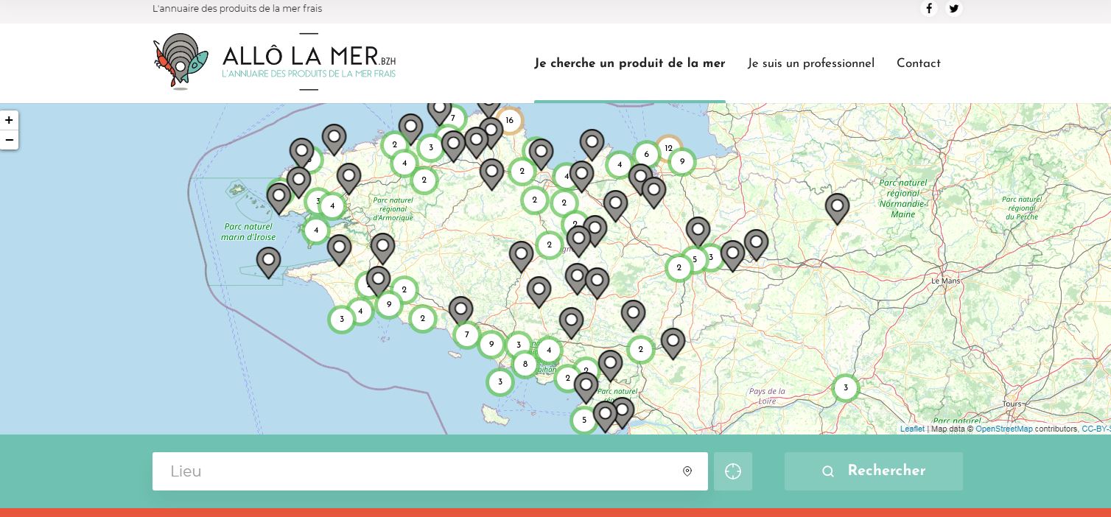Open "Je cherche un produit de la mer"

(x=629, y=63)
